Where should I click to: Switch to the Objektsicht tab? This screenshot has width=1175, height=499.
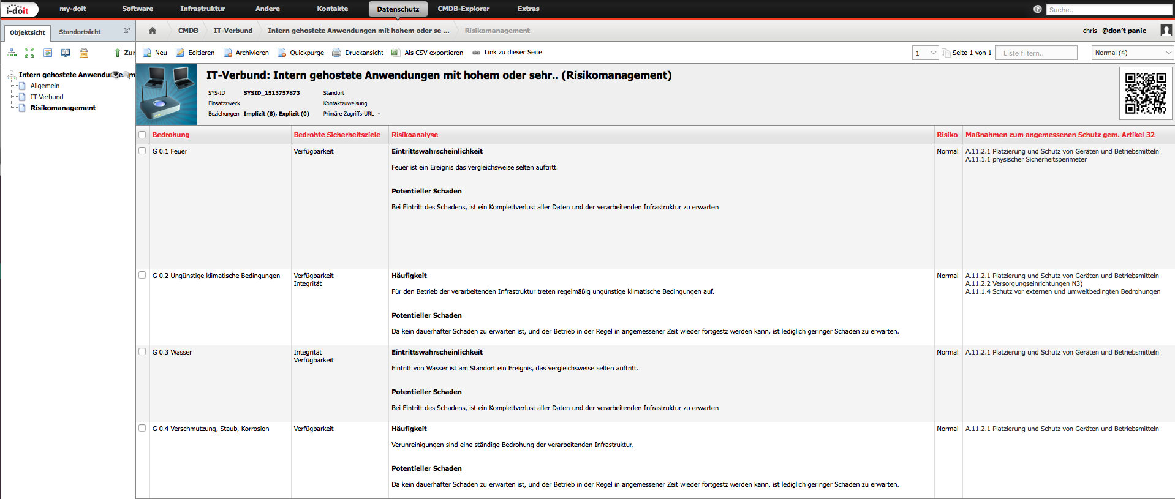coord(28,32)
